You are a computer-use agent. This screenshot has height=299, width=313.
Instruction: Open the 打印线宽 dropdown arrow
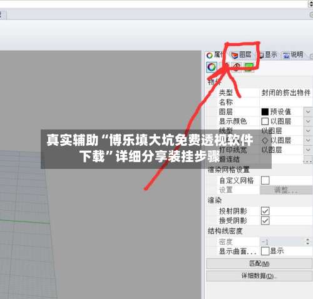(x=307, y=149)
